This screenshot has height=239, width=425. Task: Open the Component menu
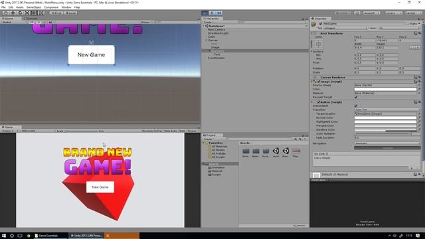(51, 7)
